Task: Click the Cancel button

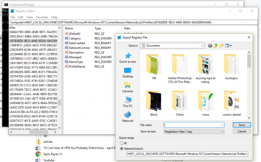Action: tap(242, 131)
